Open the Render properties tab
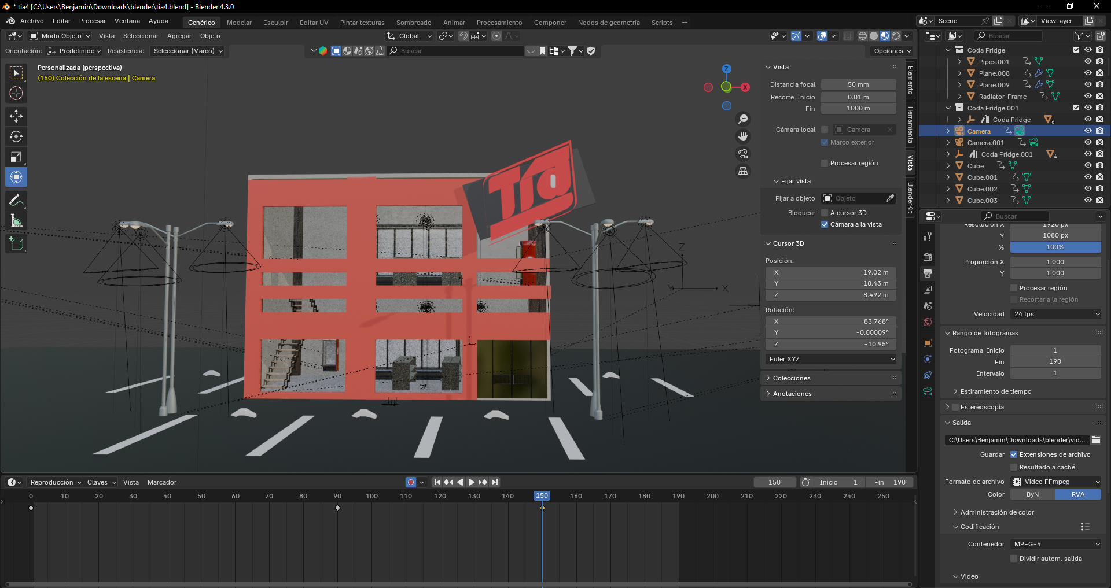This screenshot has height=588, width=1111. [x=928, y=257]
